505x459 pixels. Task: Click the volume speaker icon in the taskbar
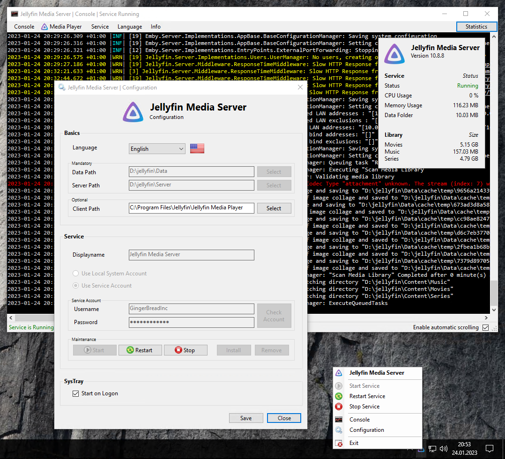(x=444, y=449)
